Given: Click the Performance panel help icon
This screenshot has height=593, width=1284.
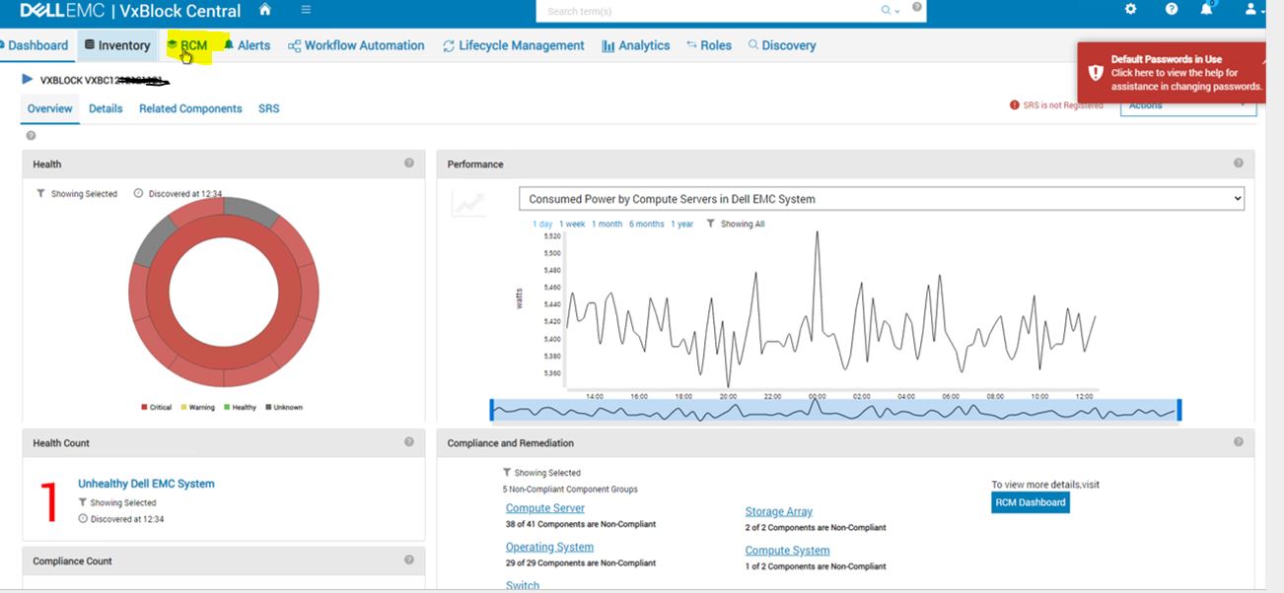Looking at the screenshot, I should 1238,164.
